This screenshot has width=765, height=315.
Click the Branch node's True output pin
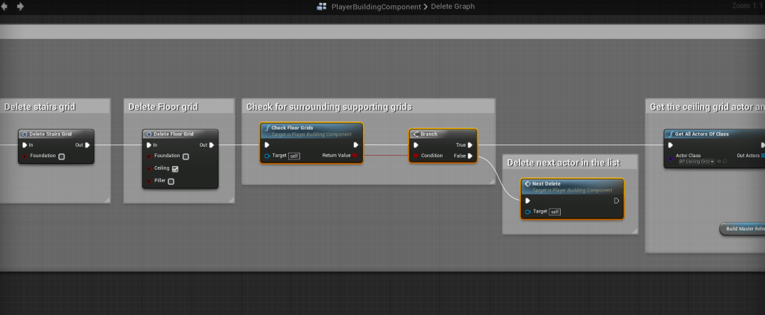pos(470,145)
